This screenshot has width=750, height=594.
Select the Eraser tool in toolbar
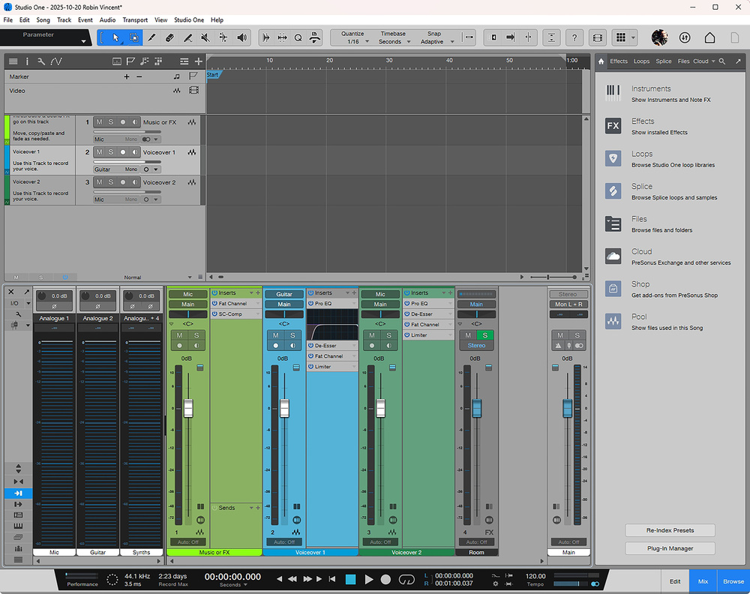tap(169, 37)
